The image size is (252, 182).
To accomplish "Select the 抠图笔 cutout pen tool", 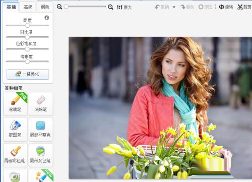I will click(15, 130).
